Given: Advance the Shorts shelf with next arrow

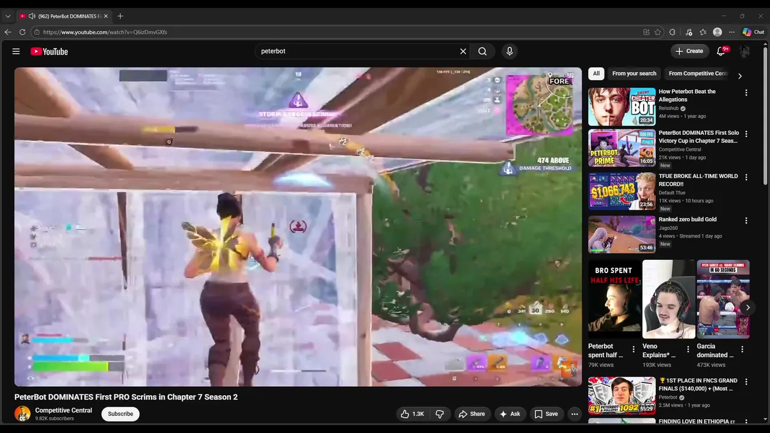Looking at the screenshot, I should [748, 307].
